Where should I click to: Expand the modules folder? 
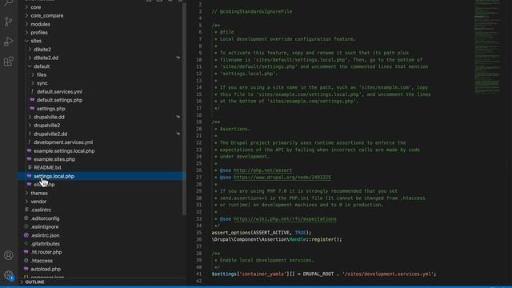pyautogui.click(x=26, y=24)
